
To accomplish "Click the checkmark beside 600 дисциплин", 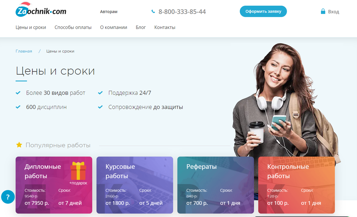I will click(18, 107).
